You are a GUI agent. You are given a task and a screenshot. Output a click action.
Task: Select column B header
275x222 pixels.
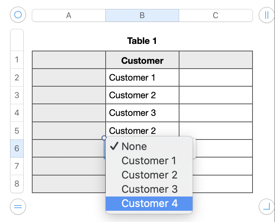click(x=142, y=15)
